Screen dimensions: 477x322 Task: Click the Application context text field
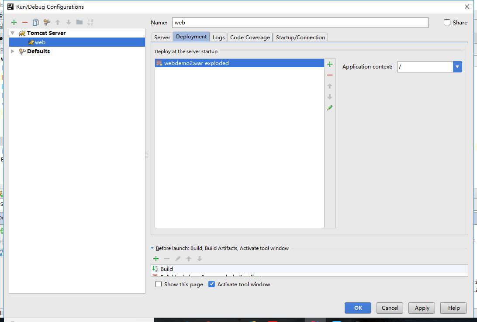click(x=425, y=67)
